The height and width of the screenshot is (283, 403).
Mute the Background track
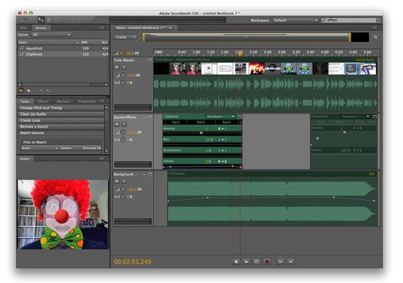tap(117, 181)
